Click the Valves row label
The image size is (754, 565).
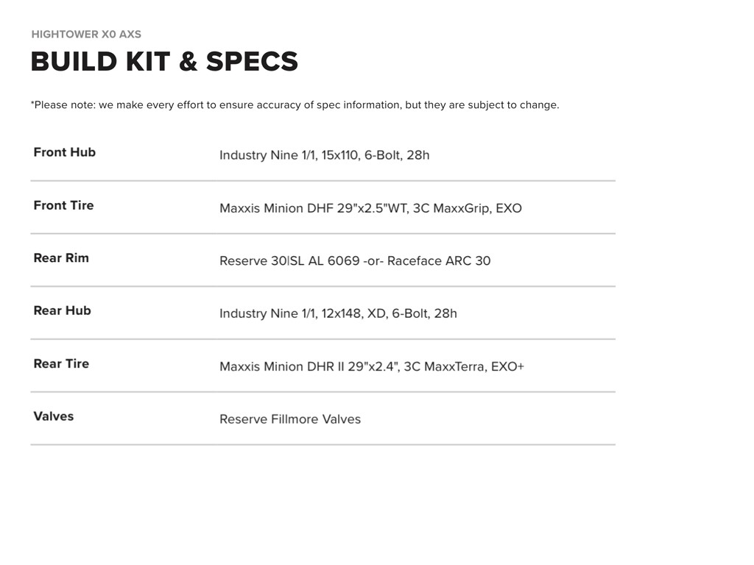[x=54, y=416]
